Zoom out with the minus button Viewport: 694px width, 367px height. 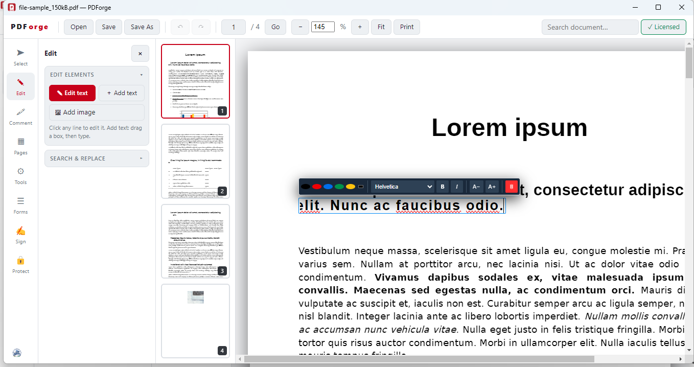[300, 27]
